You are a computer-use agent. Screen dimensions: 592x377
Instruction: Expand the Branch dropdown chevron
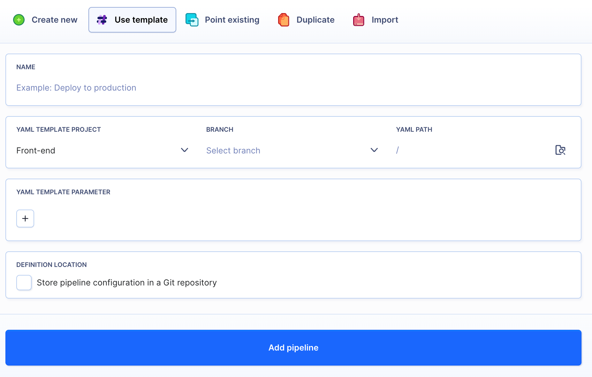(374, 150)
